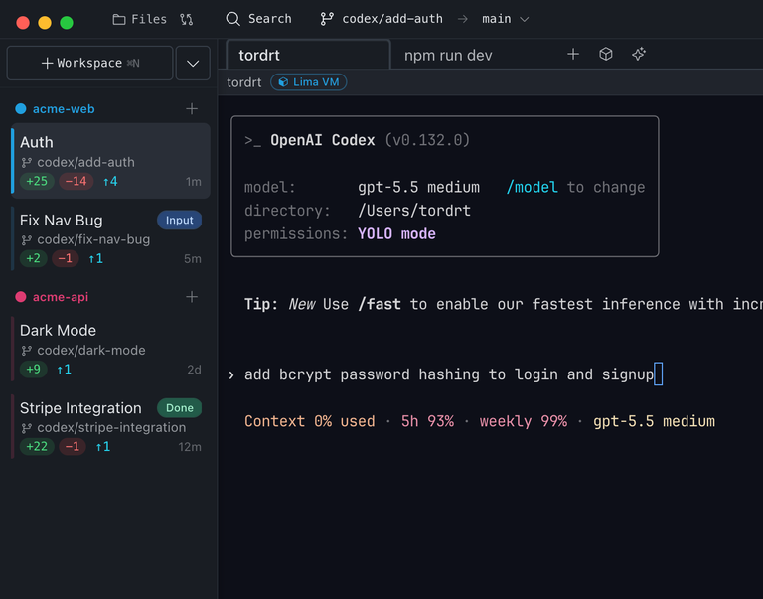Click the codex/fix-nav-bug branch text
The height and width of the screenshot is (599, 763).
coord(93,239)
